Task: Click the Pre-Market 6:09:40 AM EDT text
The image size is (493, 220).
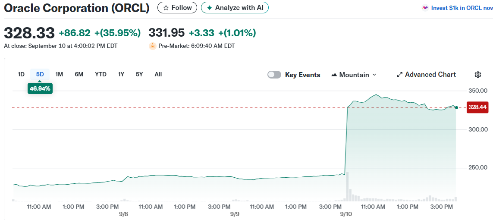Action: [197, 46]
